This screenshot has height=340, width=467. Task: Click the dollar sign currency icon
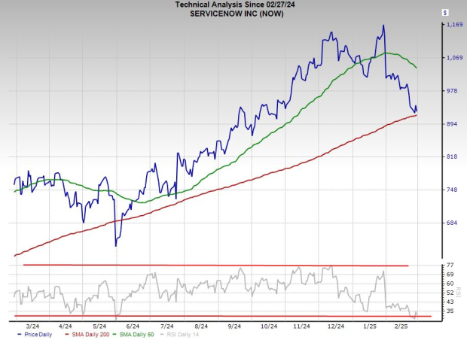pos(445,13)
